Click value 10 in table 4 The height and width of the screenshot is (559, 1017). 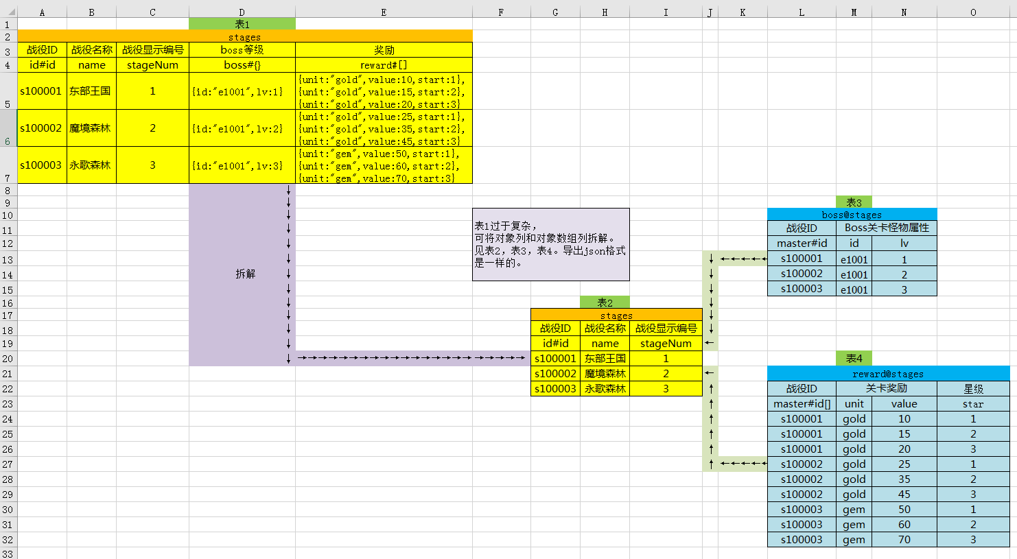pos(904,418)
